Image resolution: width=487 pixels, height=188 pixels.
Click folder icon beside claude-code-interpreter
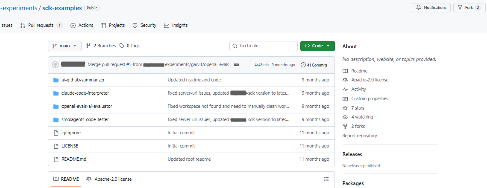56,93
